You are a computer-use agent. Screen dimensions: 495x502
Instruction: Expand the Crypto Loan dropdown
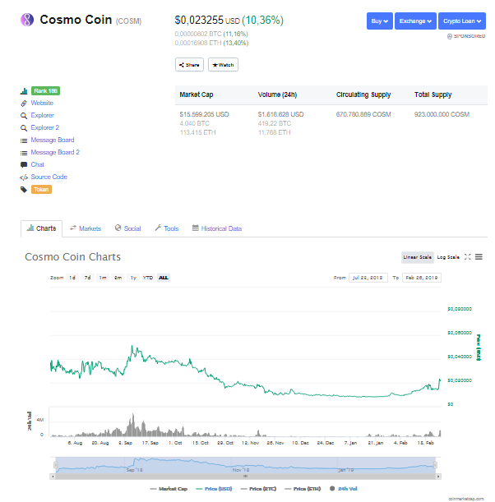pos(462,21)
